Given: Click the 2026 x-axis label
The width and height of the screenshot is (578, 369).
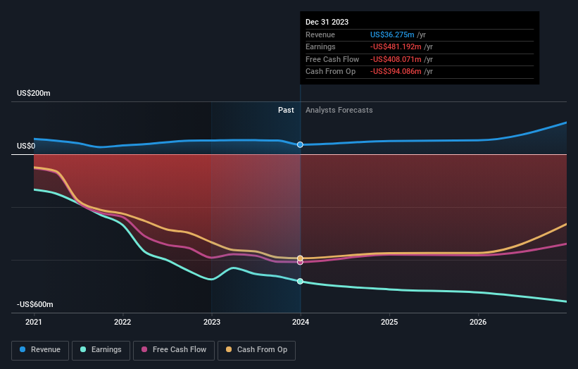Looking at the screenshot, I should coord(478,322).
